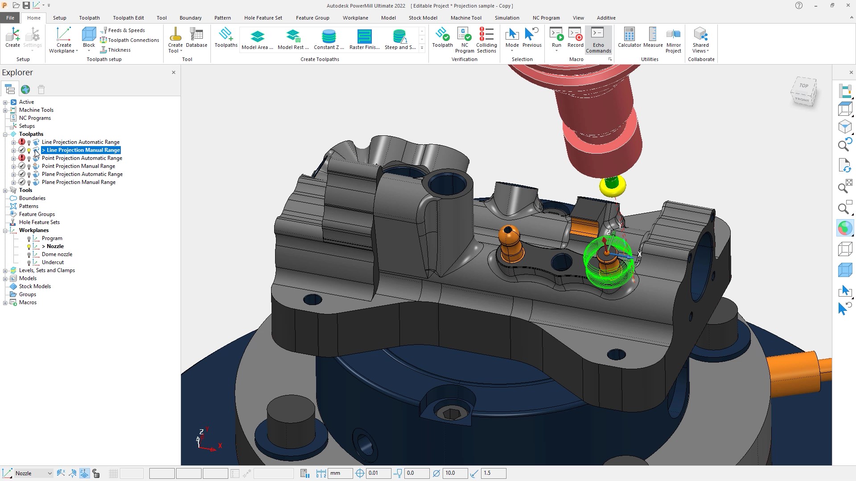The image size is (856, 481).
Task: Open the active workplane Nozzle dropdown
Action: 49,473
